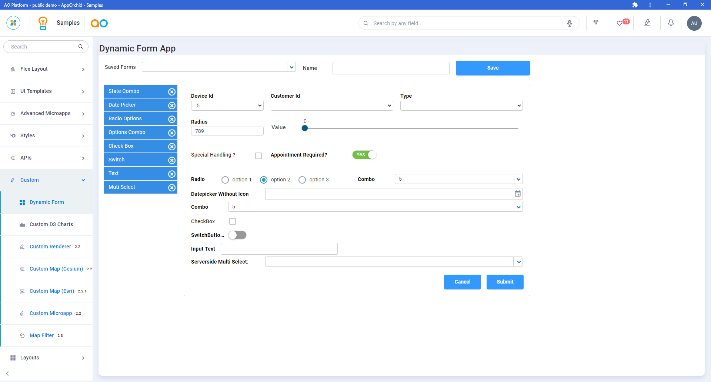Click the Name input field
The width and height of the screenshot is (711, 382).
point(391,68)
